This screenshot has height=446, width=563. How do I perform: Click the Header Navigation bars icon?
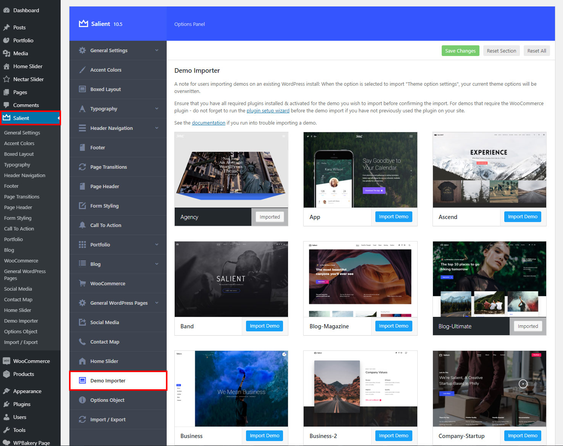point(82,128)
